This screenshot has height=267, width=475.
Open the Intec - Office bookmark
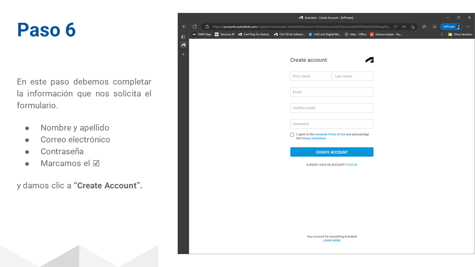click(355, 35)
